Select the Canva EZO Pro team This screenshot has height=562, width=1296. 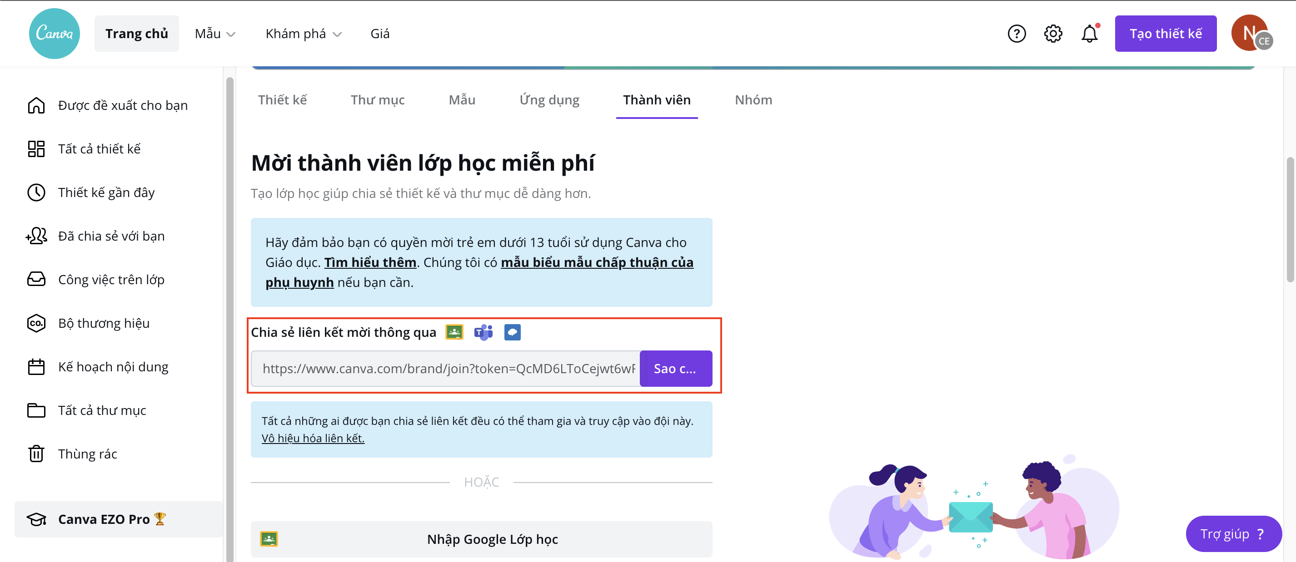pos(119,519)
